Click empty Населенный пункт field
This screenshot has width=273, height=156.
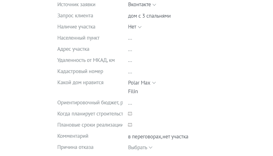[130, 38]
